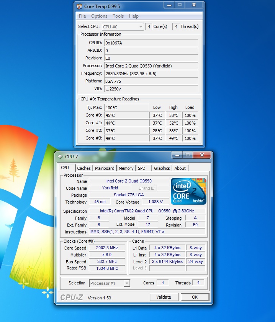275x322 pixels.
Task: Open the Tools menu in Core Temp
Action: pos(118,16)
